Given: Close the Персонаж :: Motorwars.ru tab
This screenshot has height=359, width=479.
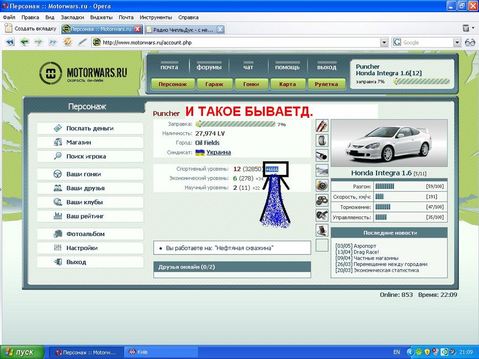Looking at the screenshot, I should pyautogui.click(x=138, y=29).
